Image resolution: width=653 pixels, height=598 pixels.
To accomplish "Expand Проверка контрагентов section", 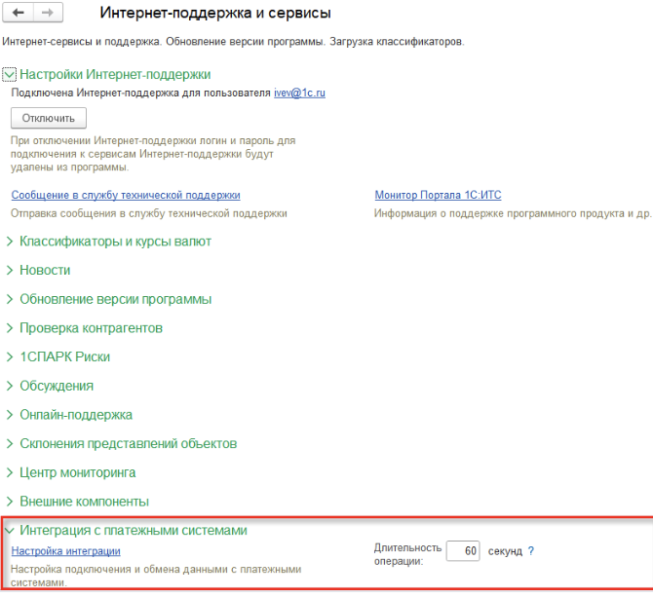I will (91, 328).
